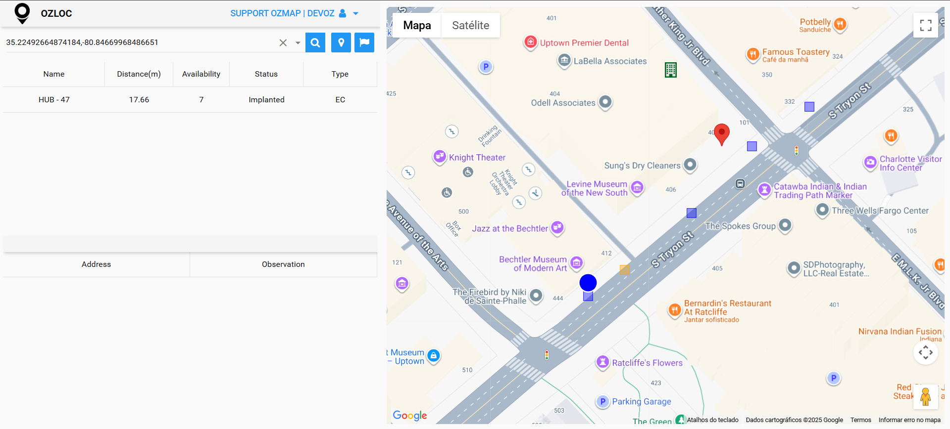Clear the coordinates search field
950x429 pixels.
tap(283, 43)
